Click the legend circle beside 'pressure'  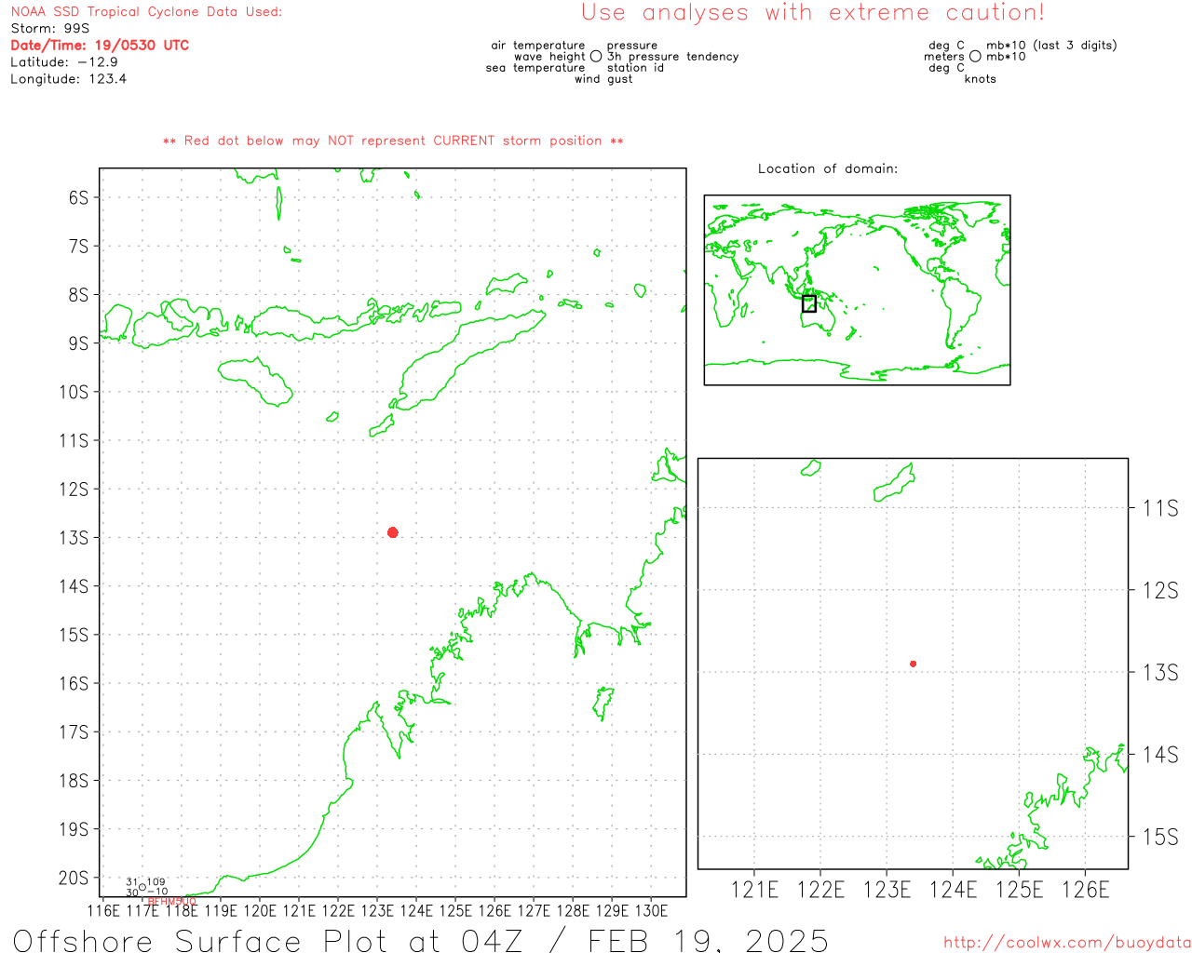(x=596, y=56)
